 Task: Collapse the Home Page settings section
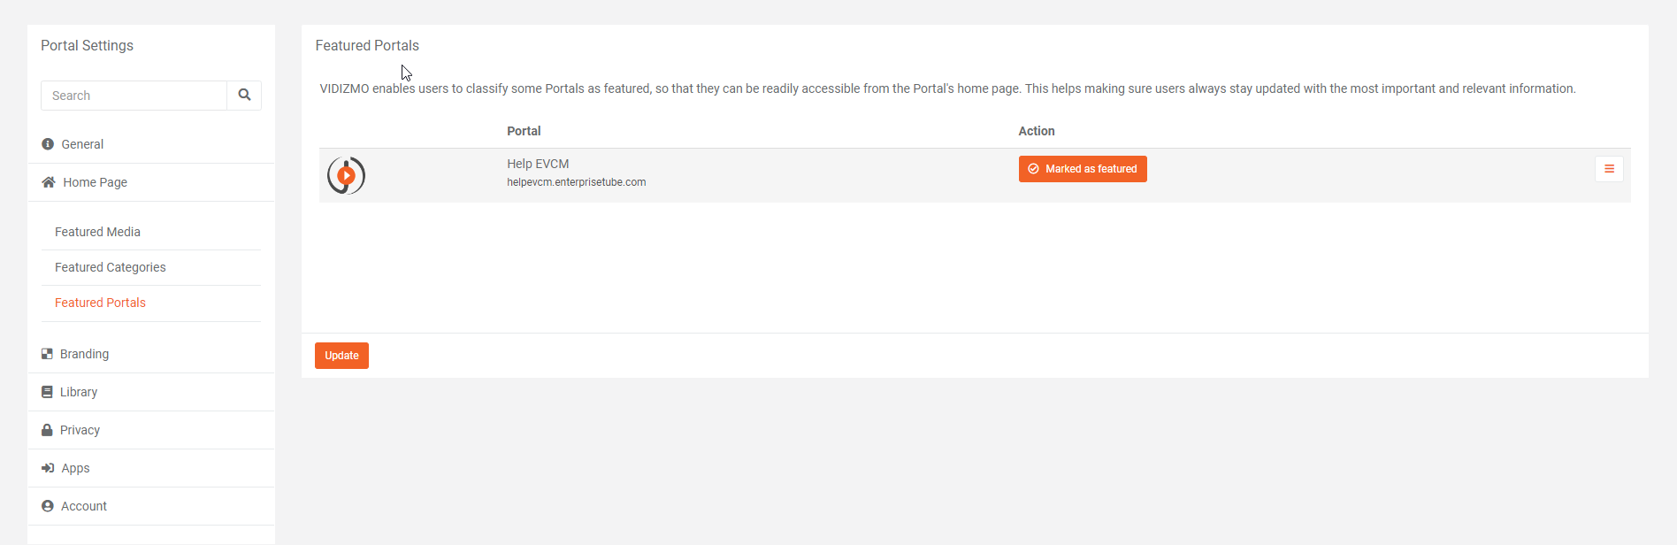[96, 182]
